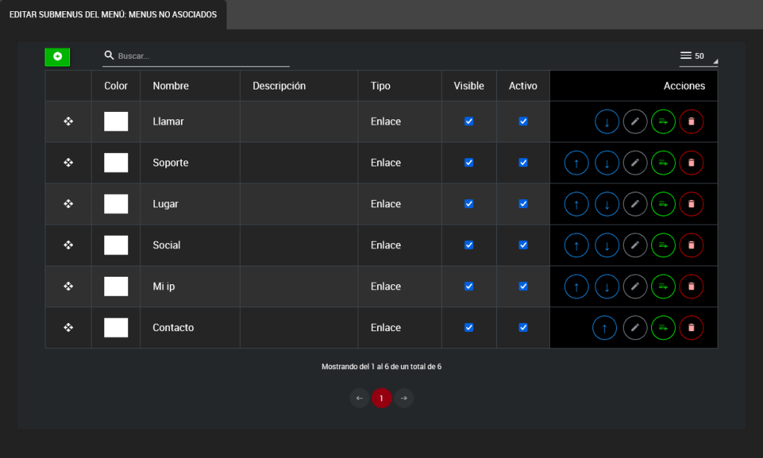Sort the table by Nombre column header
Image resolution: width=763 pixels, height=458 pixels.
click(x=171, y=86)
